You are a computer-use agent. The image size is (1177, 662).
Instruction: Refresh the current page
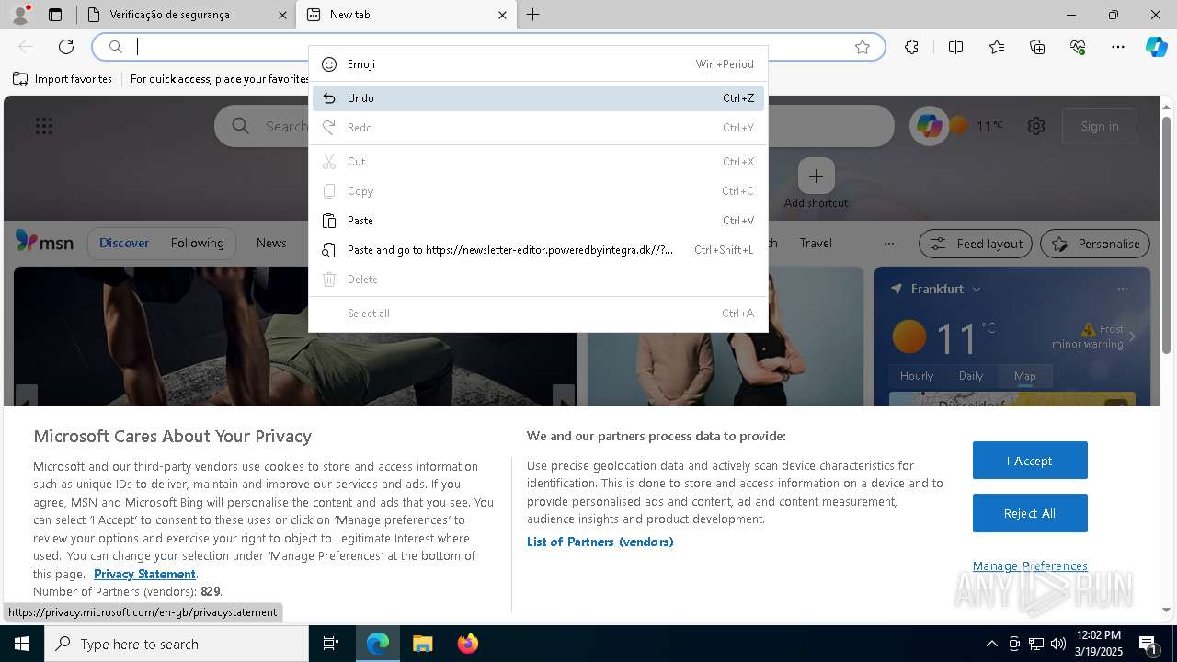66,47
